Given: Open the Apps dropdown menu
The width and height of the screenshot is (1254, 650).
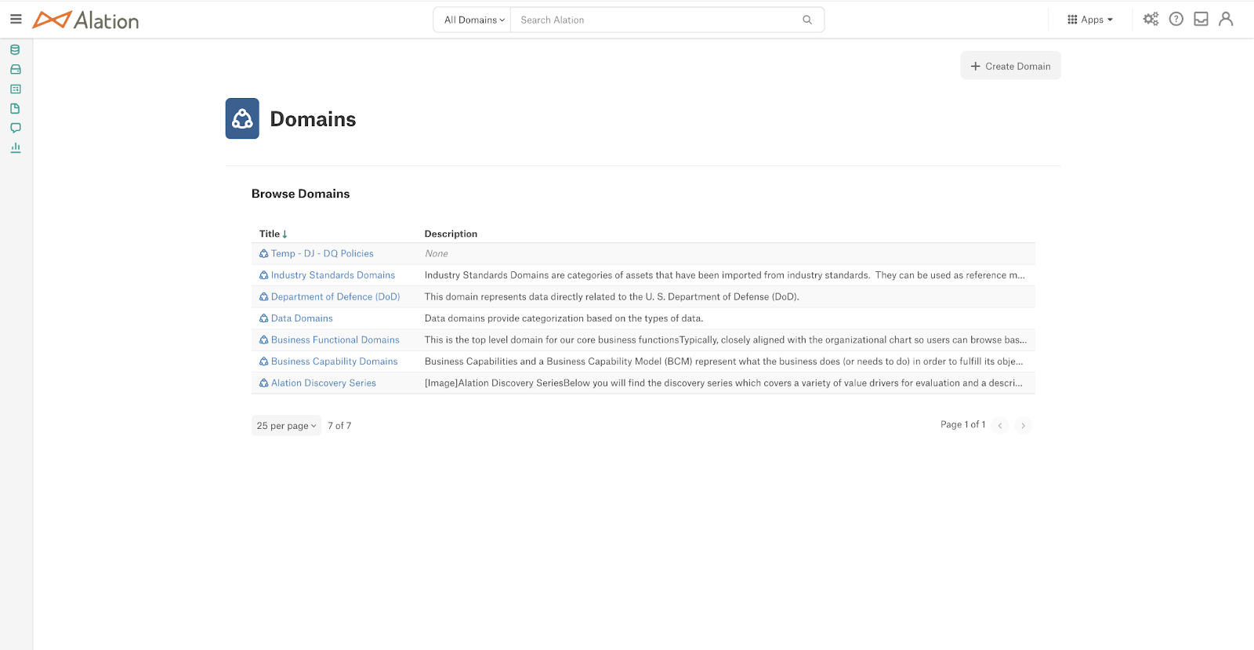Looking at the screenshot, I should pyautogui.click(x=1090, y=20).
